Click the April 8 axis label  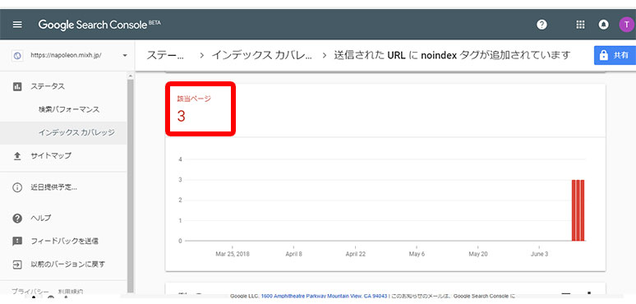point(293,254)
